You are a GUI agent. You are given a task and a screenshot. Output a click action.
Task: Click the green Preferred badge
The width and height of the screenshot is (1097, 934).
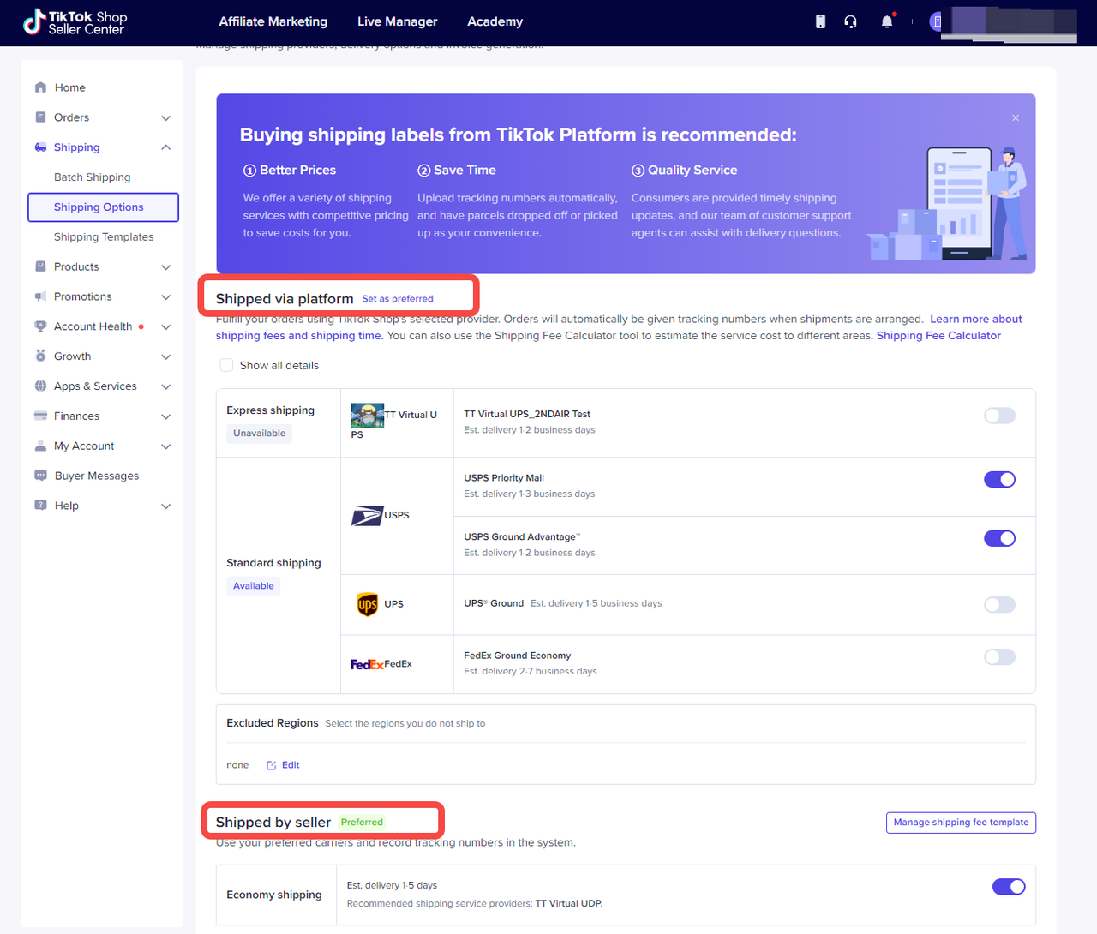(362, 823)
